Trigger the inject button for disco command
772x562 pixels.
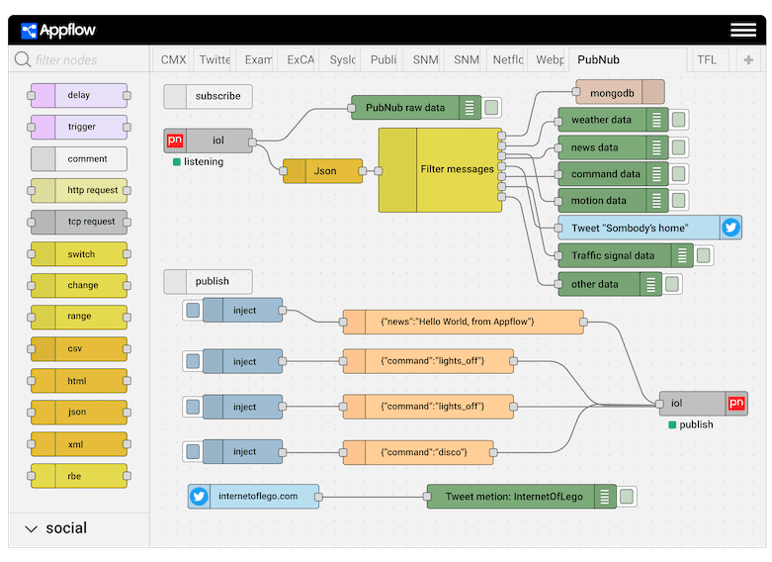click(x=193, y=452)
